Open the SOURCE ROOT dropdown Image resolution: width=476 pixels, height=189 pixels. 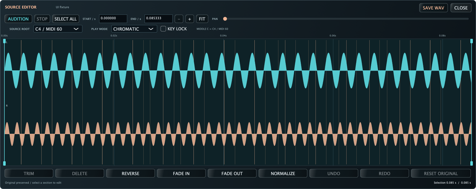point(58,29)
